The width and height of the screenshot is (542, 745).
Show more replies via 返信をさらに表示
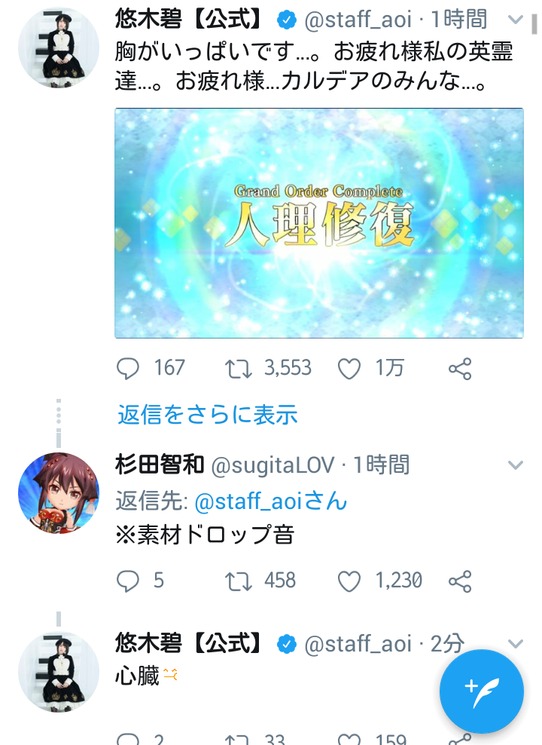(207, 414)
